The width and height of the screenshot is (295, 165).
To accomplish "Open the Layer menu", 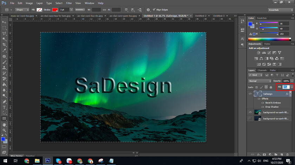I will pyautogui.click(x=39, y=3).
